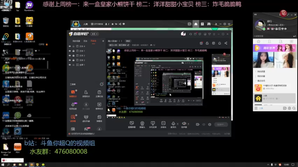Open YY panel bottom hamburger menu
Image resolution: width=298 pixels, height=167 pixels.
pyautogui.click(x=256, y=108)
